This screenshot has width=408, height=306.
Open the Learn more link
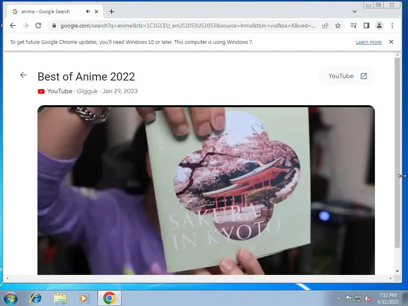click(x=369, y=42)
